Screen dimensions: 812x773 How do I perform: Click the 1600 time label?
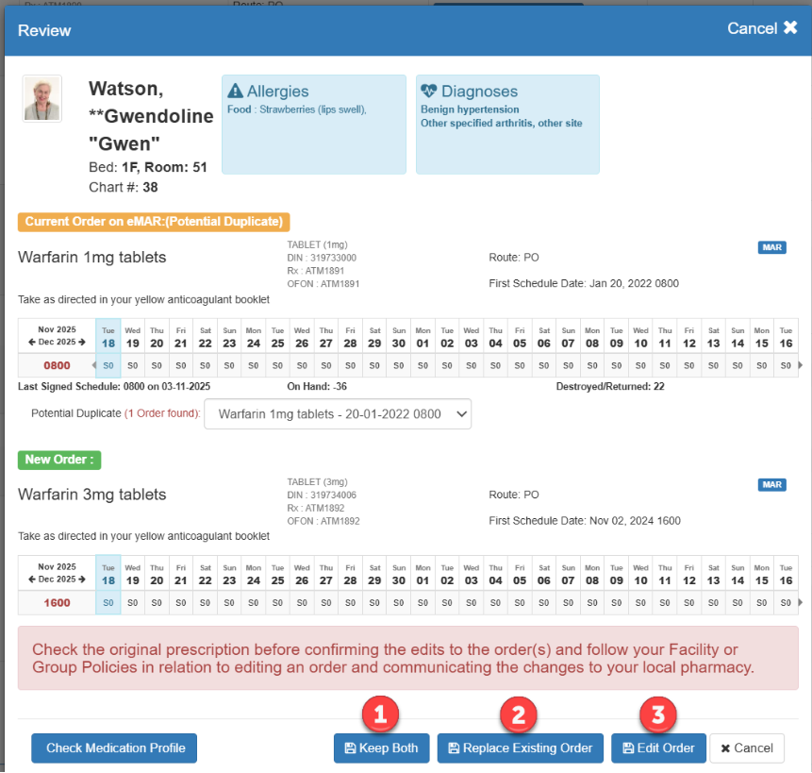point(57,603)
